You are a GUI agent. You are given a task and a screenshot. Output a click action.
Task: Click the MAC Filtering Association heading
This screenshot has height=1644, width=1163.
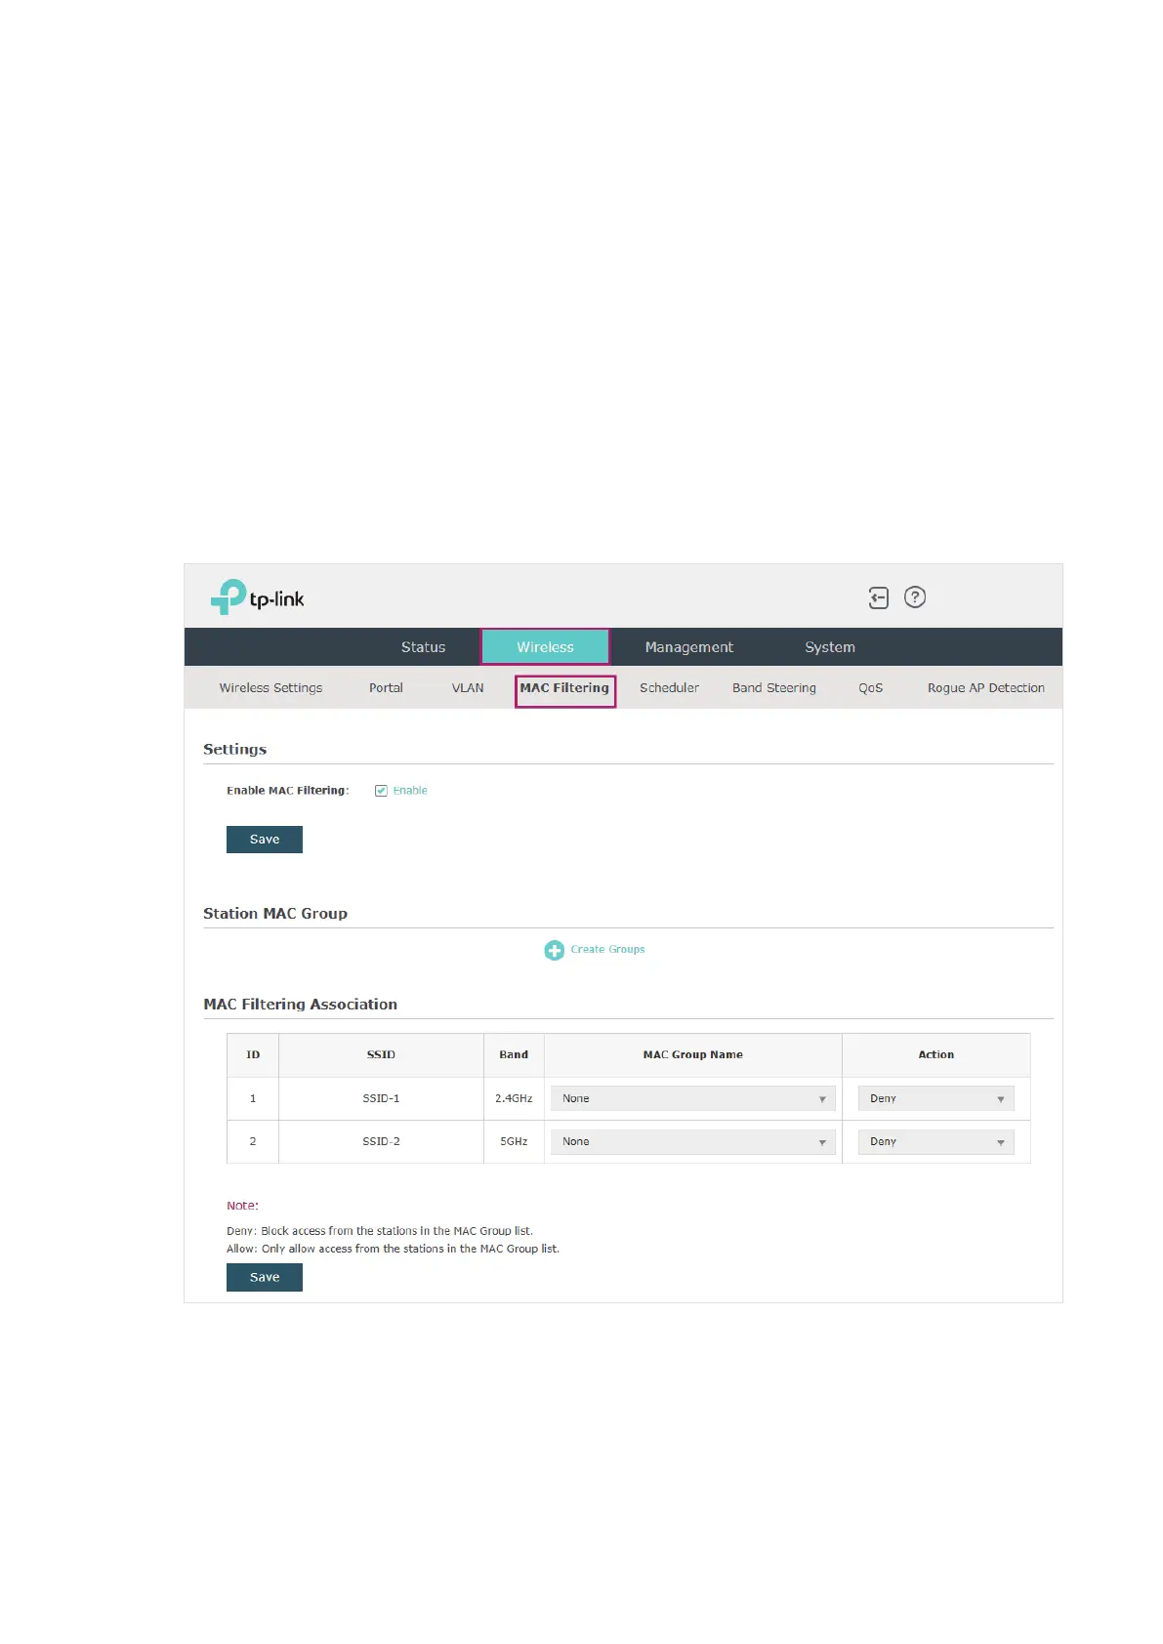pyautogui.click(x=300, y=1005)
